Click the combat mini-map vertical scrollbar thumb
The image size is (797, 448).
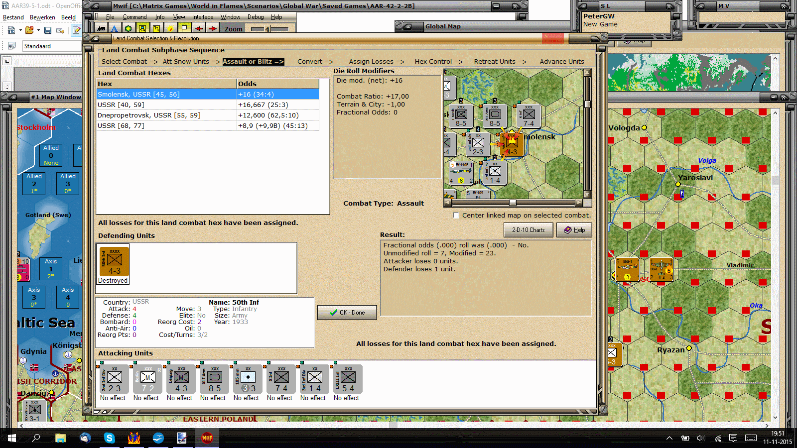(x=588, y=104)
